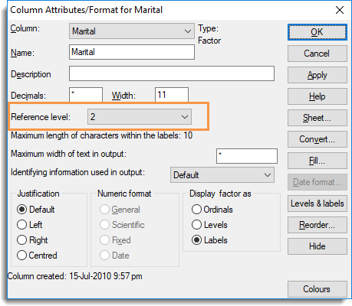The width and height of the screenshot is (352, 306).
Task: Click the OK button
Action: pos(317,32)
